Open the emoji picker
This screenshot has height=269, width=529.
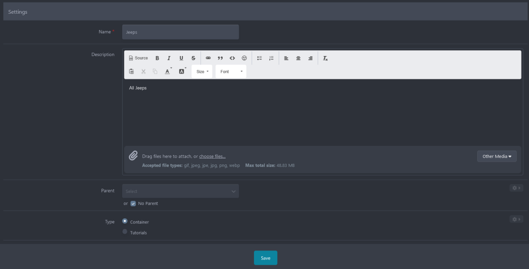tap(244, 58)
